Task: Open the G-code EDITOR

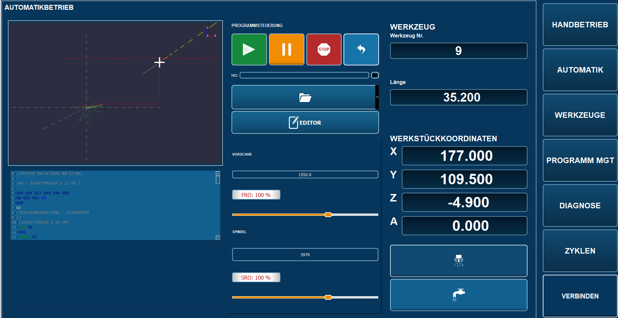Action: pos(305,122)
